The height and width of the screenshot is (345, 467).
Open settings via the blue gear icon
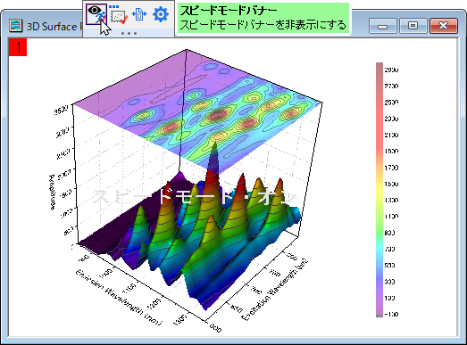click(x=161, y=14)
